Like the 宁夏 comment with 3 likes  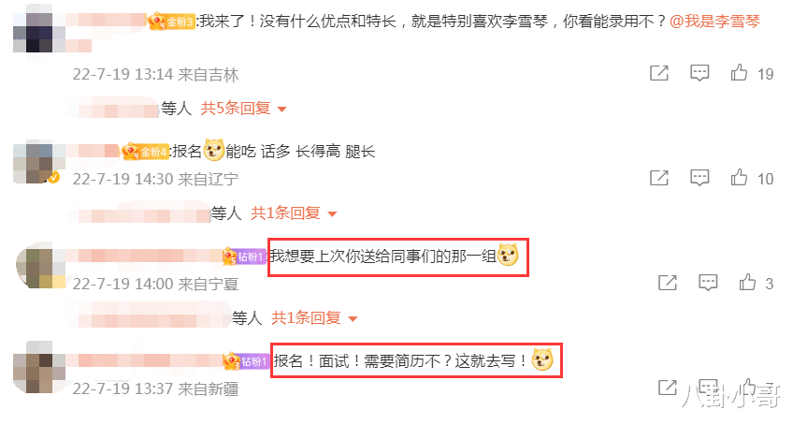[x=747, y=283]
